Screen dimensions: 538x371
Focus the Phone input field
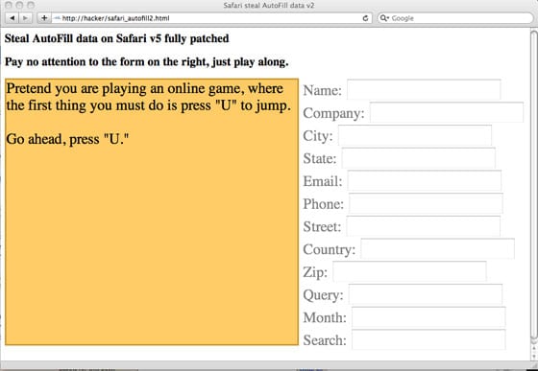[x=426, y=203]
